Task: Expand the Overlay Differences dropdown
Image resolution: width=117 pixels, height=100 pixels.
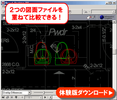Action: 29,93
